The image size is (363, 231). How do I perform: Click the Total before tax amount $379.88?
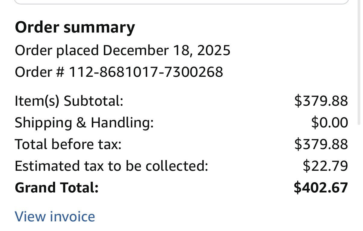(x=321, y=144)
